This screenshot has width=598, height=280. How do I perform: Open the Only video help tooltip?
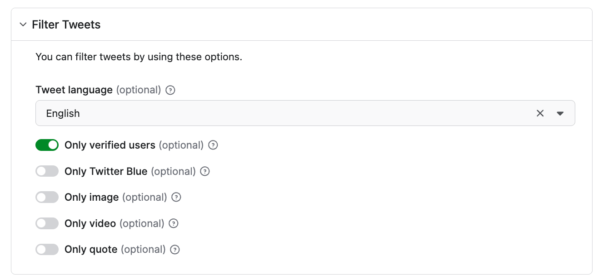173,223
